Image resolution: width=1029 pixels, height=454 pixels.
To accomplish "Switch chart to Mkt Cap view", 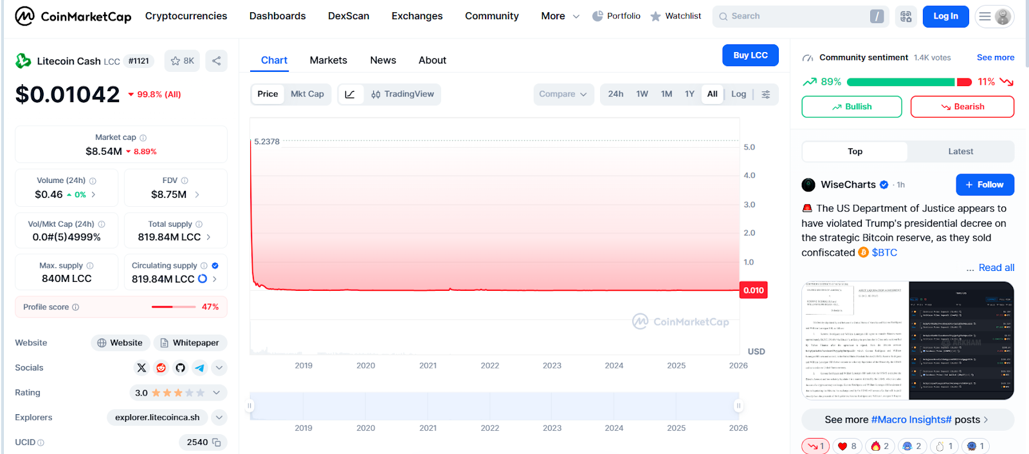I will 307,94.
